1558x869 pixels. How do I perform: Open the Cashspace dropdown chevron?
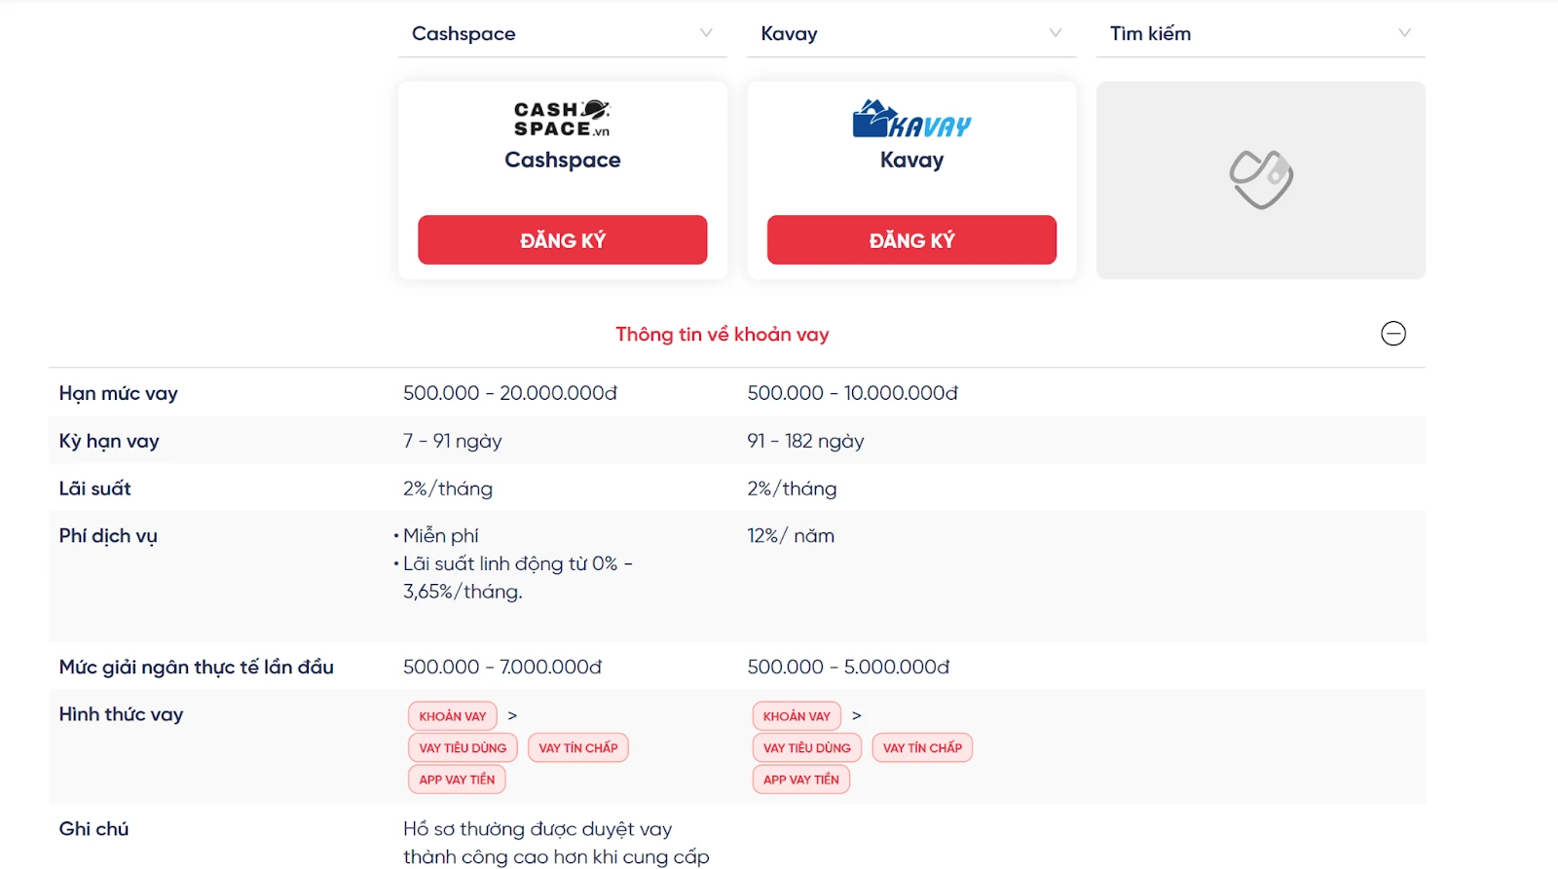[x=706, y=33]
